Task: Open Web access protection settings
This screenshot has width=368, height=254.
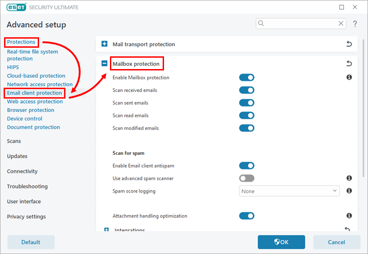Action: pyautogui.click(x=35, y=101)
